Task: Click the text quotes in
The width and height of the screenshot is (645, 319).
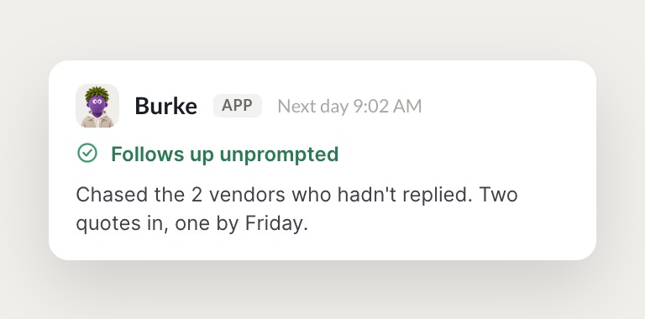Action: coord(122,224)
